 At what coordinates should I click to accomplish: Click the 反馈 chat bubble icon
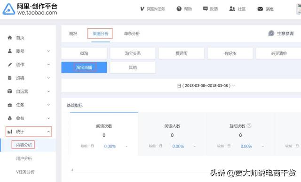205,8
